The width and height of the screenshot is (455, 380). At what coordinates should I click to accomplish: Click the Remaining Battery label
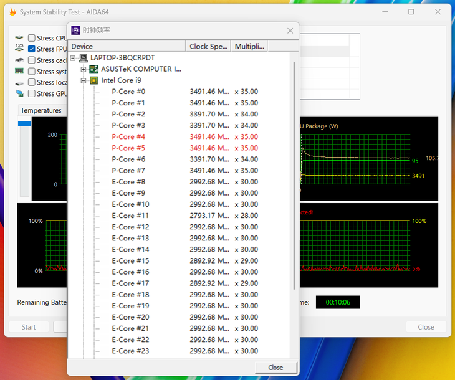pos(42,302)
